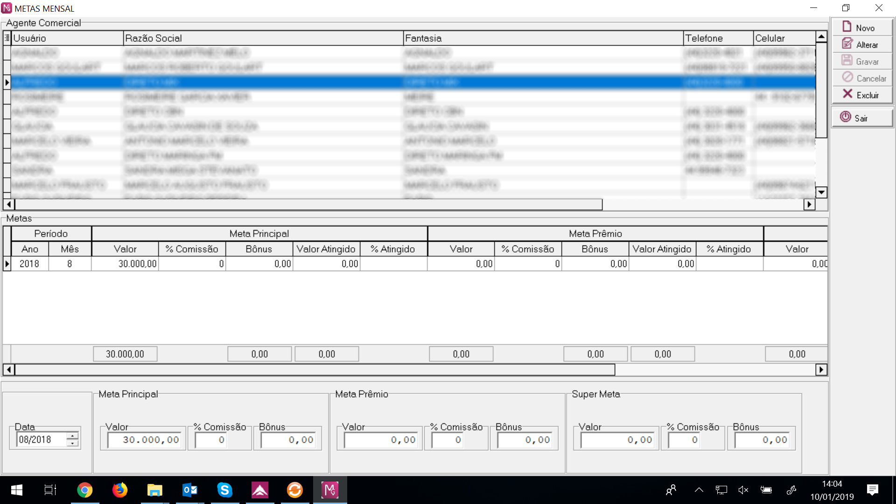
Task: Click the Novo button
Action: point(862,28)
